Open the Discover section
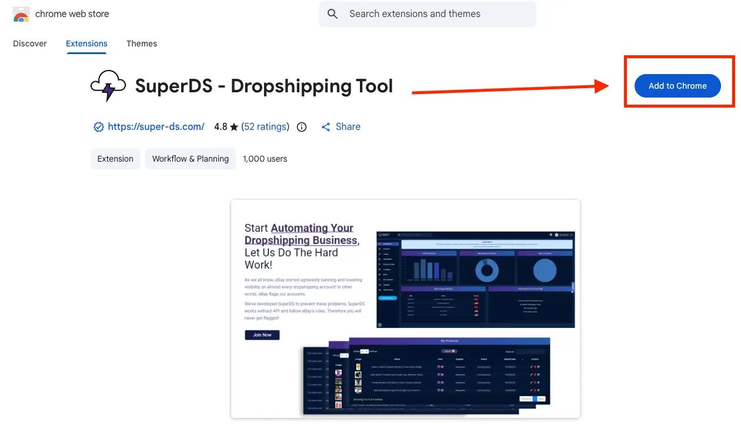 (29, 43)
